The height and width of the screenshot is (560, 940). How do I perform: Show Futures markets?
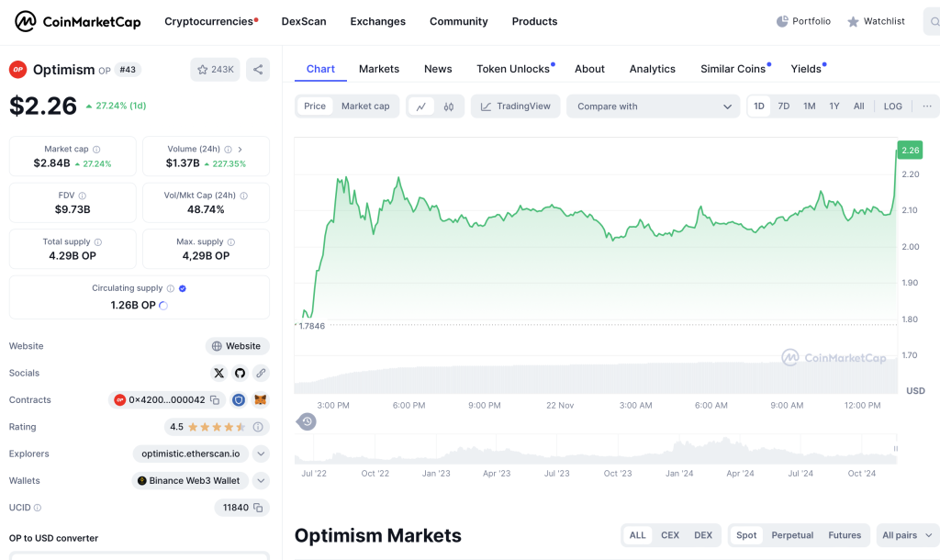(x=845, y=535)
